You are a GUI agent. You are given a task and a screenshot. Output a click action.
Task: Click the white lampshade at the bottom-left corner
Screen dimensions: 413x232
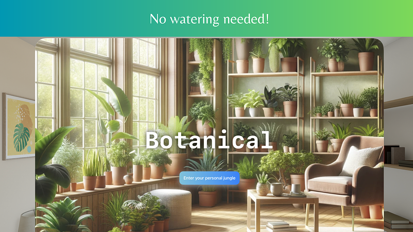coord(27,222)
